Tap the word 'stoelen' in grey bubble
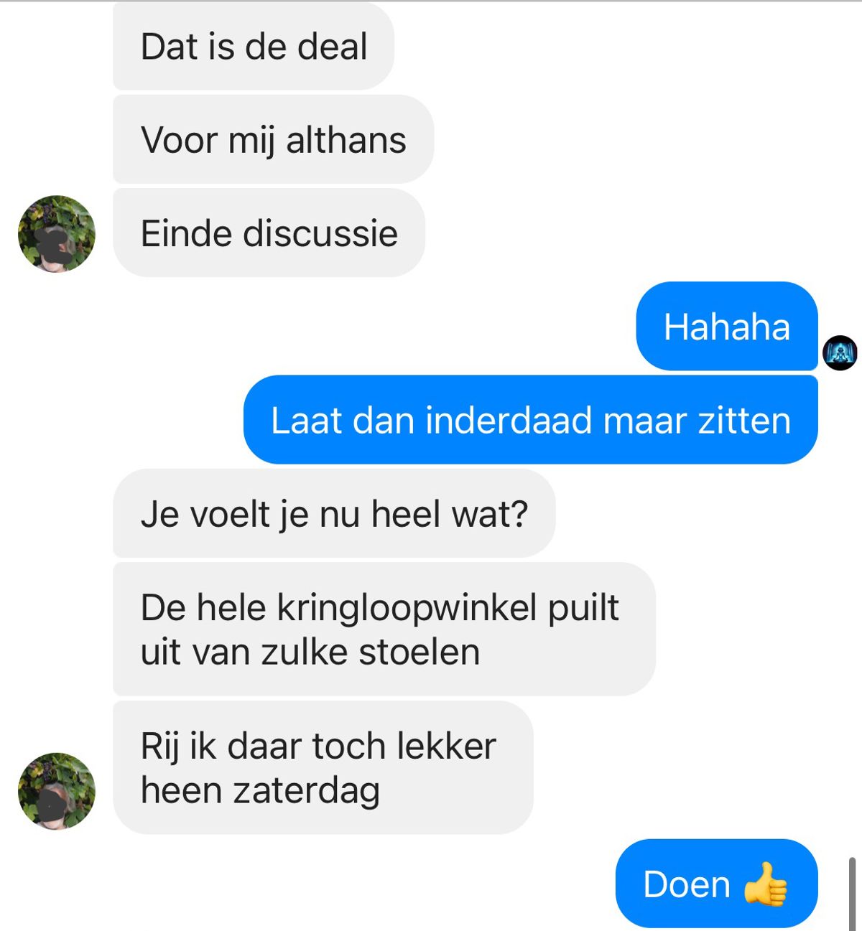862x931 pixels. tap(419, 652)
